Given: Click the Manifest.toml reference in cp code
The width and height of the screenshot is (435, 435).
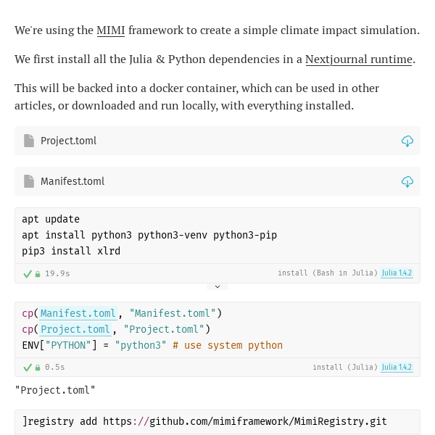Looking at the screenshot, I should [78, 313].
